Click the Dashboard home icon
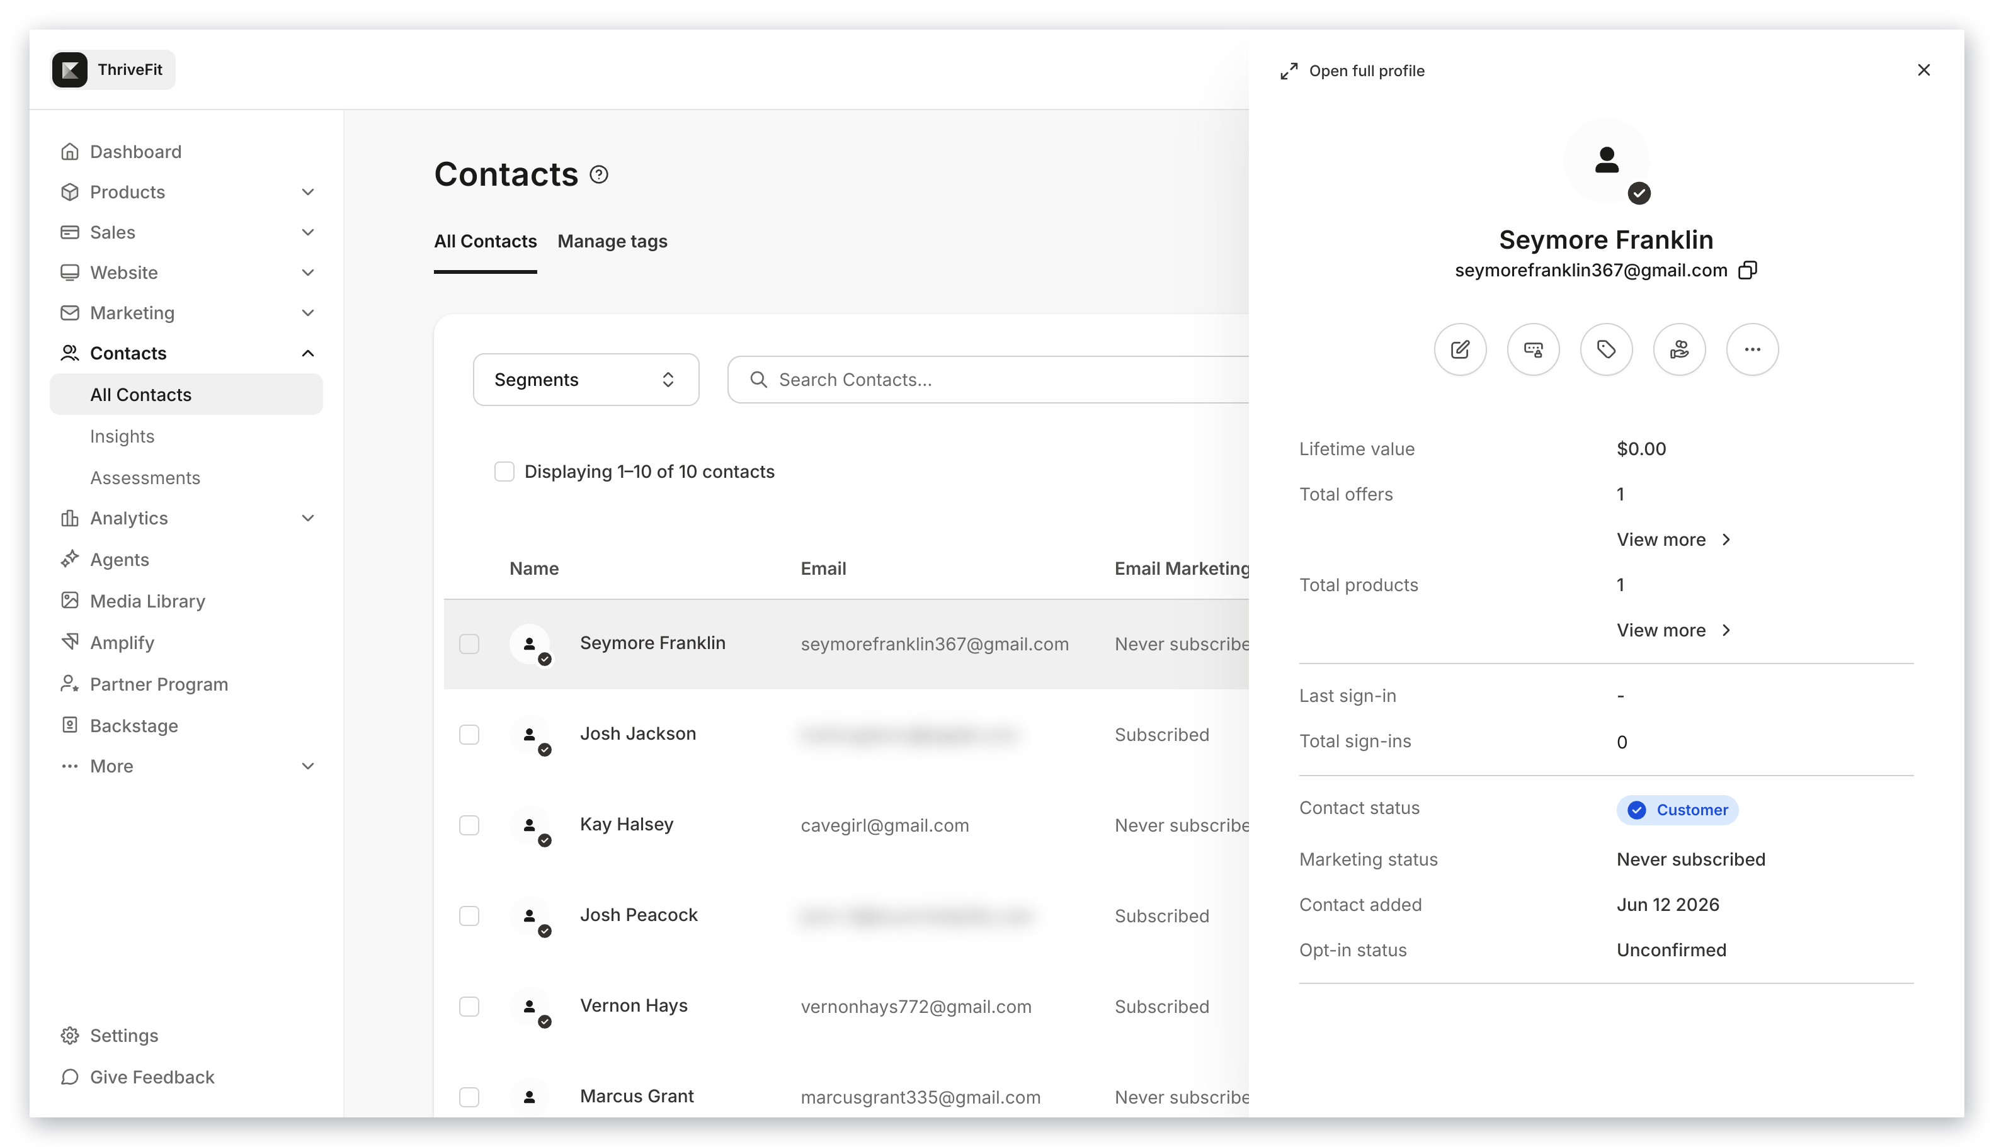This screenshot has height=1147, width=1994. pos(69,151)
